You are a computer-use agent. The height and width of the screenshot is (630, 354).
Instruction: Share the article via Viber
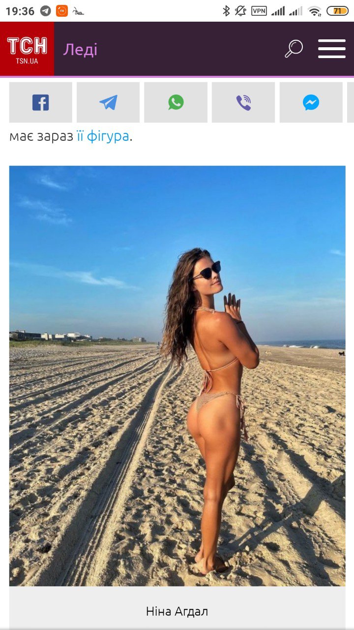click(243, 102)
